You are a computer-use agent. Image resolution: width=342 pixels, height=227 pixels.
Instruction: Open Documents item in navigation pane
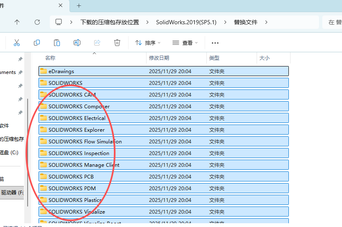(8, 72)
